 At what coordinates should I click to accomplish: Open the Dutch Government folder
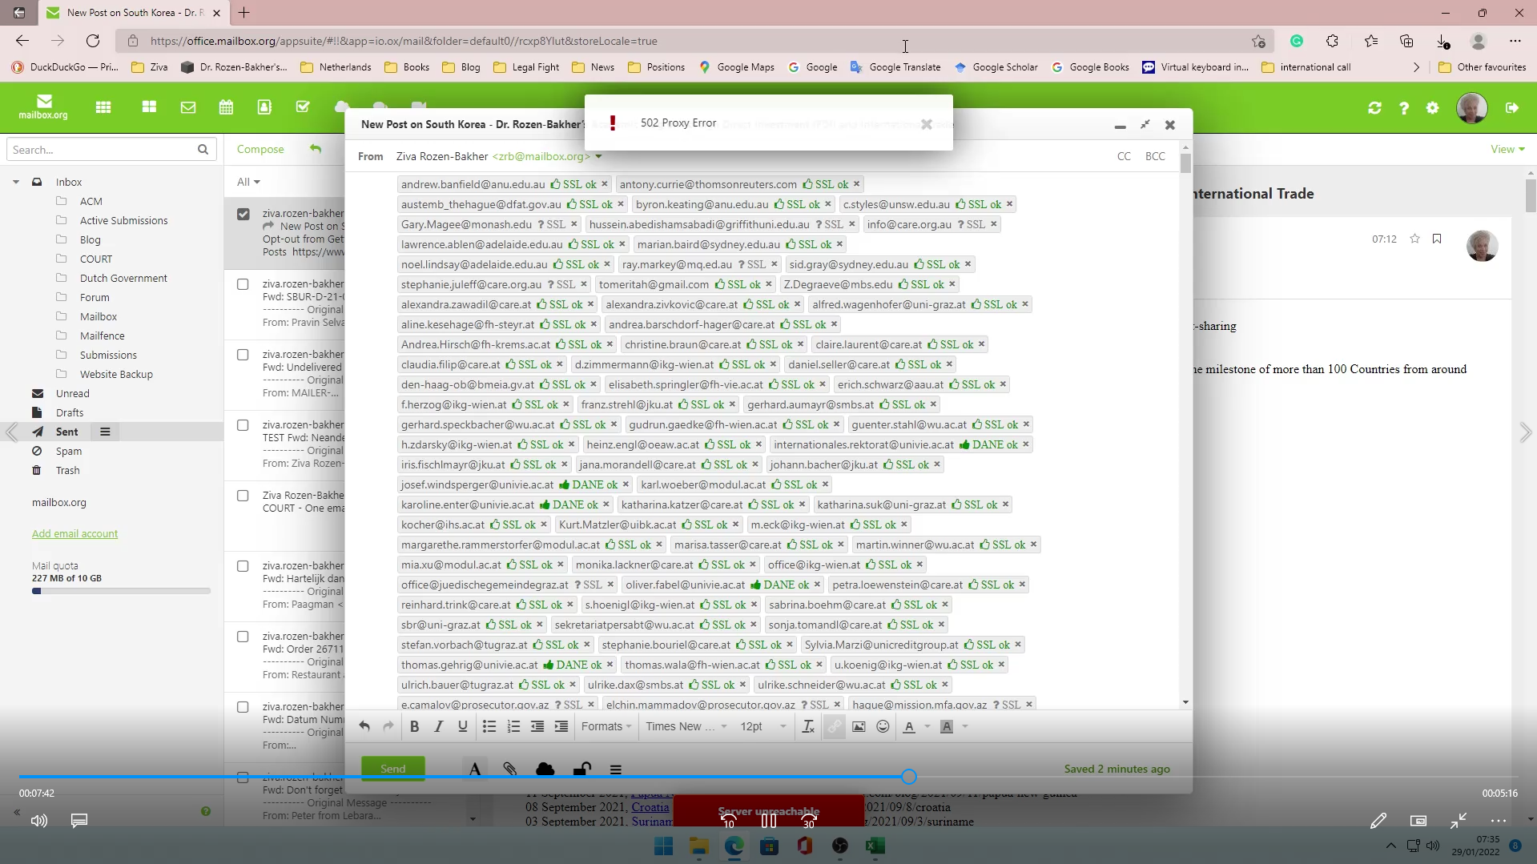pyautogui.click(x=123, y=278)
